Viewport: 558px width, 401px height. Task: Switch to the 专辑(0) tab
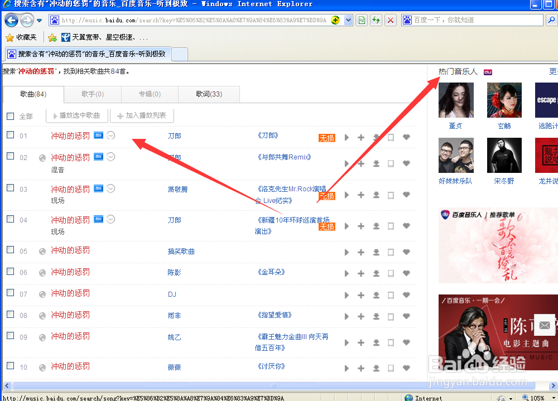[x=150, y=94]
